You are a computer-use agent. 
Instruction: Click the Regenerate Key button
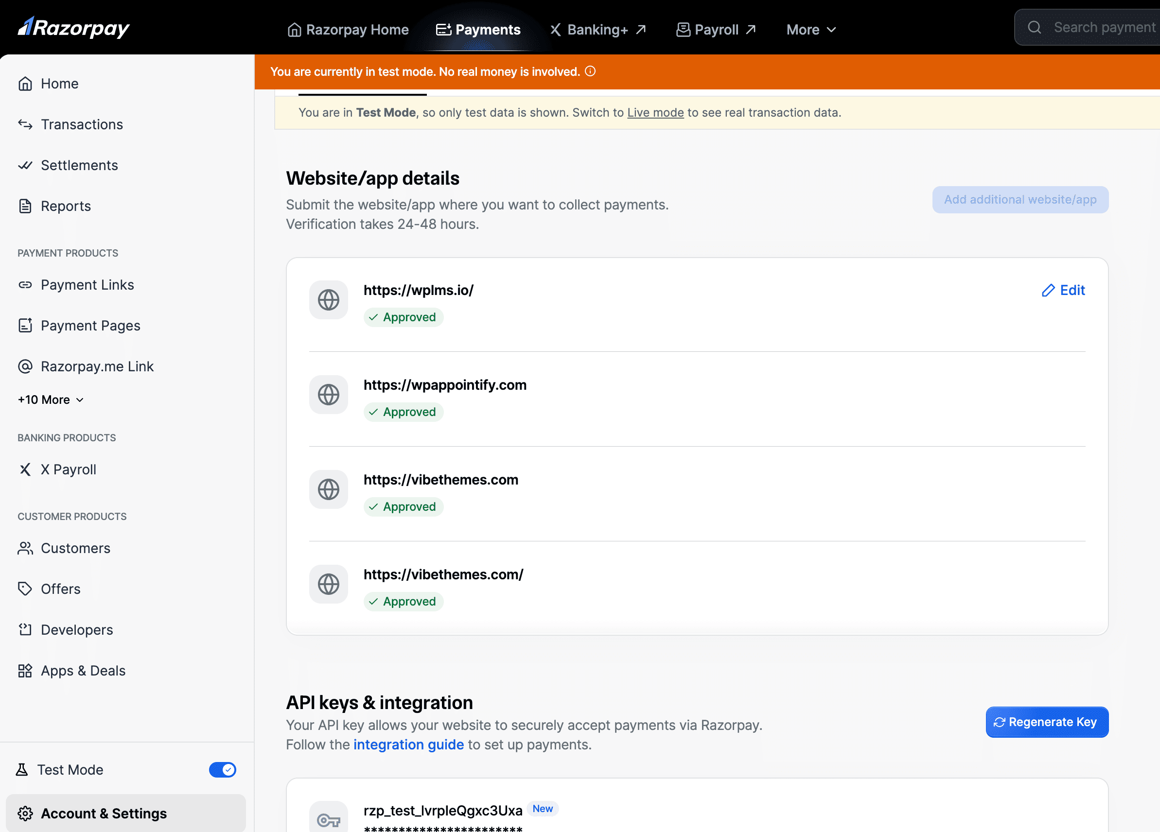(1046, 722)
